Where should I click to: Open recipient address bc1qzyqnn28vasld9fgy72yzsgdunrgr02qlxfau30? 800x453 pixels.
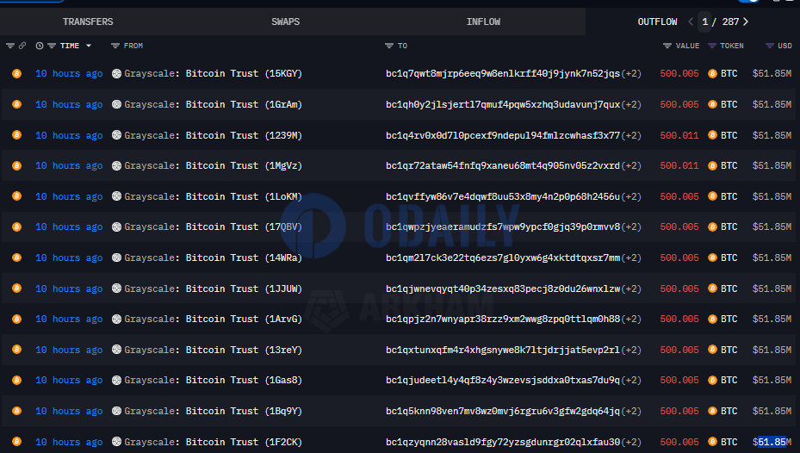click(503, 442)
